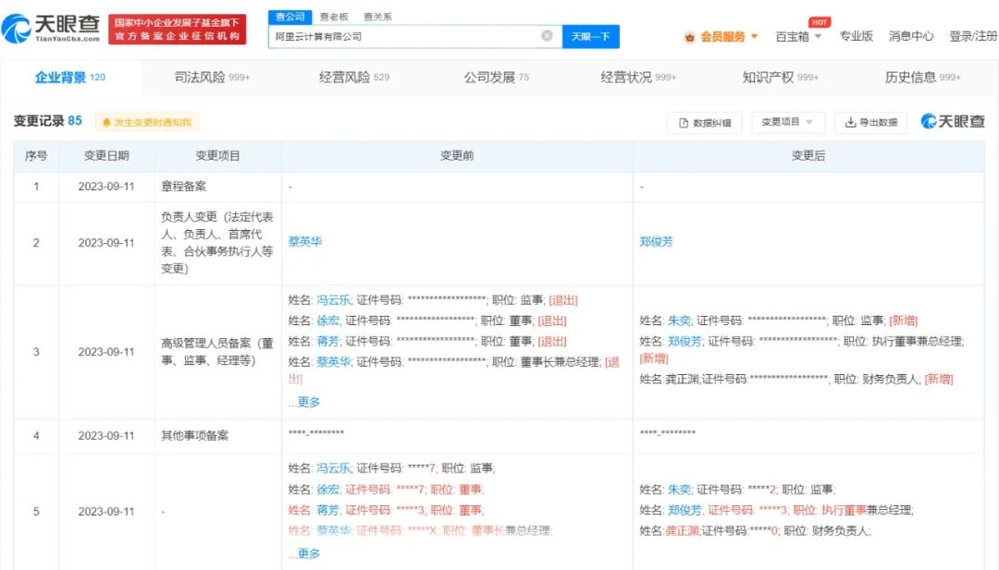
Task: Open the 郑俊芳 link in row 2
Action: click(x=656, y=241)
